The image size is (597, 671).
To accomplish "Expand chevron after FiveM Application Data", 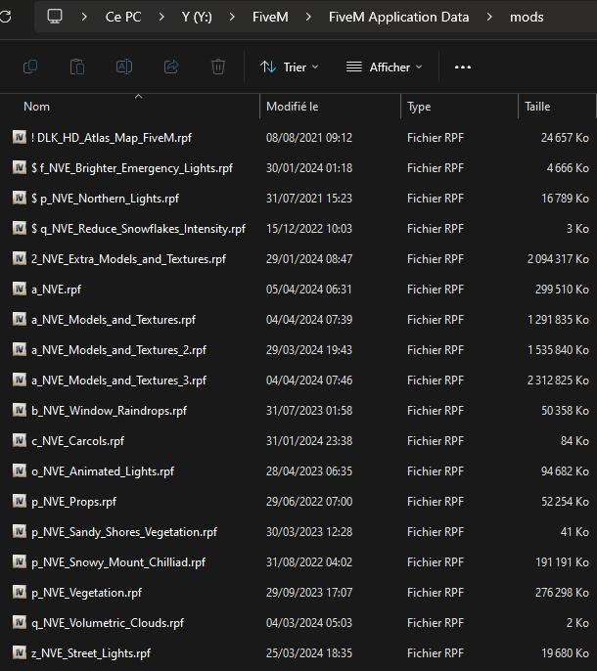I will coord(489,18).
